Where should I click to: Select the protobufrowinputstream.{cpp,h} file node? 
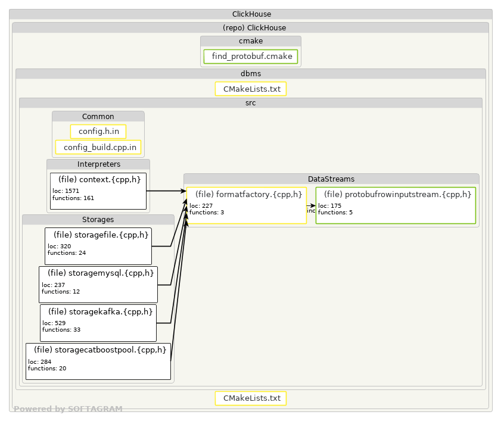[396, 205]
